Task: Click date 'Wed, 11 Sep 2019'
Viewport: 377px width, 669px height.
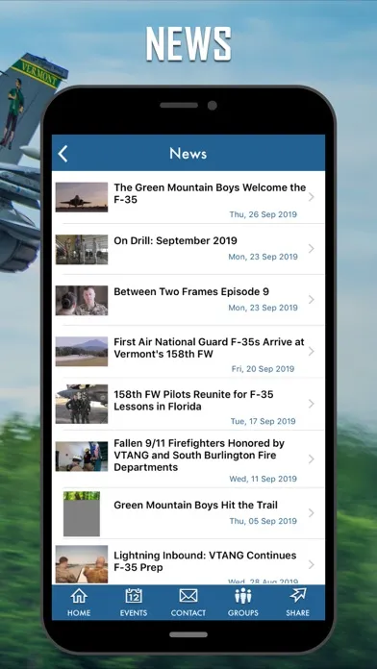Action: click(263, 479)
